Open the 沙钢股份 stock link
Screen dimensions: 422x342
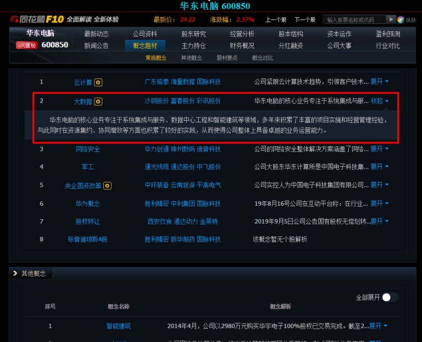[157, 101]
